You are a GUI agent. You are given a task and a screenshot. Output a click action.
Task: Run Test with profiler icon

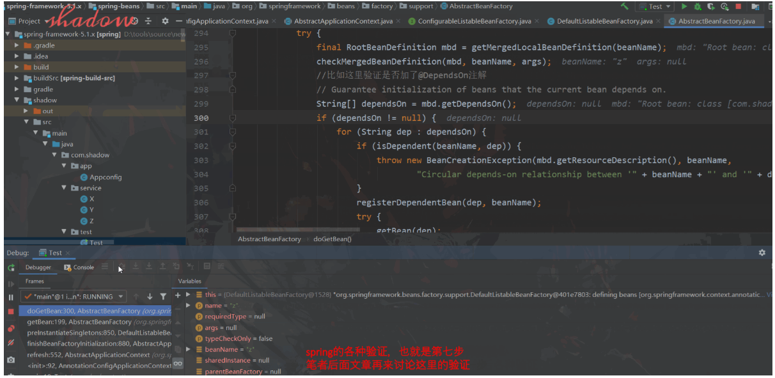point(724,6)
